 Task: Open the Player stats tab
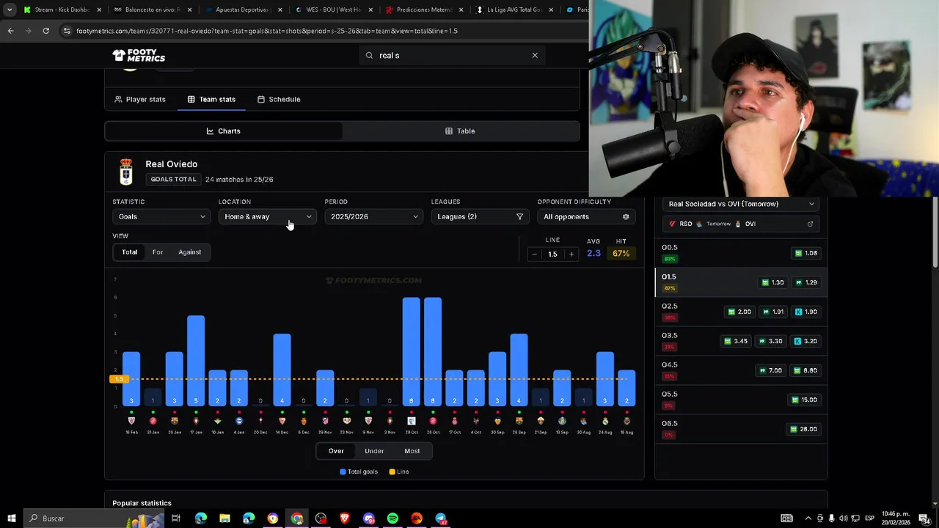coord(140,99)
